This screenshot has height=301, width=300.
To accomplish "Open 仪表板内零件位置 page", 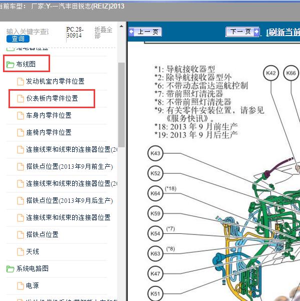I will [x=52, y=98].
